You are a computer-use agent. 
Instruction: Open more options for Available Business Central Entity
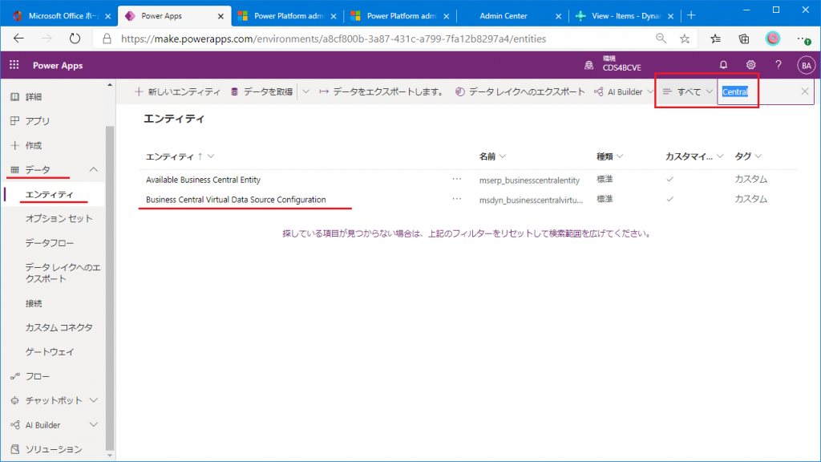[457, 180]
